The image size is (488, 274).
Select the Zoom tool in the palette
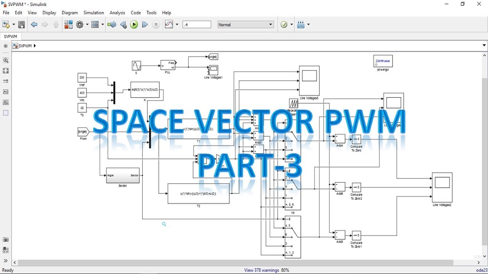click(6, 60)
